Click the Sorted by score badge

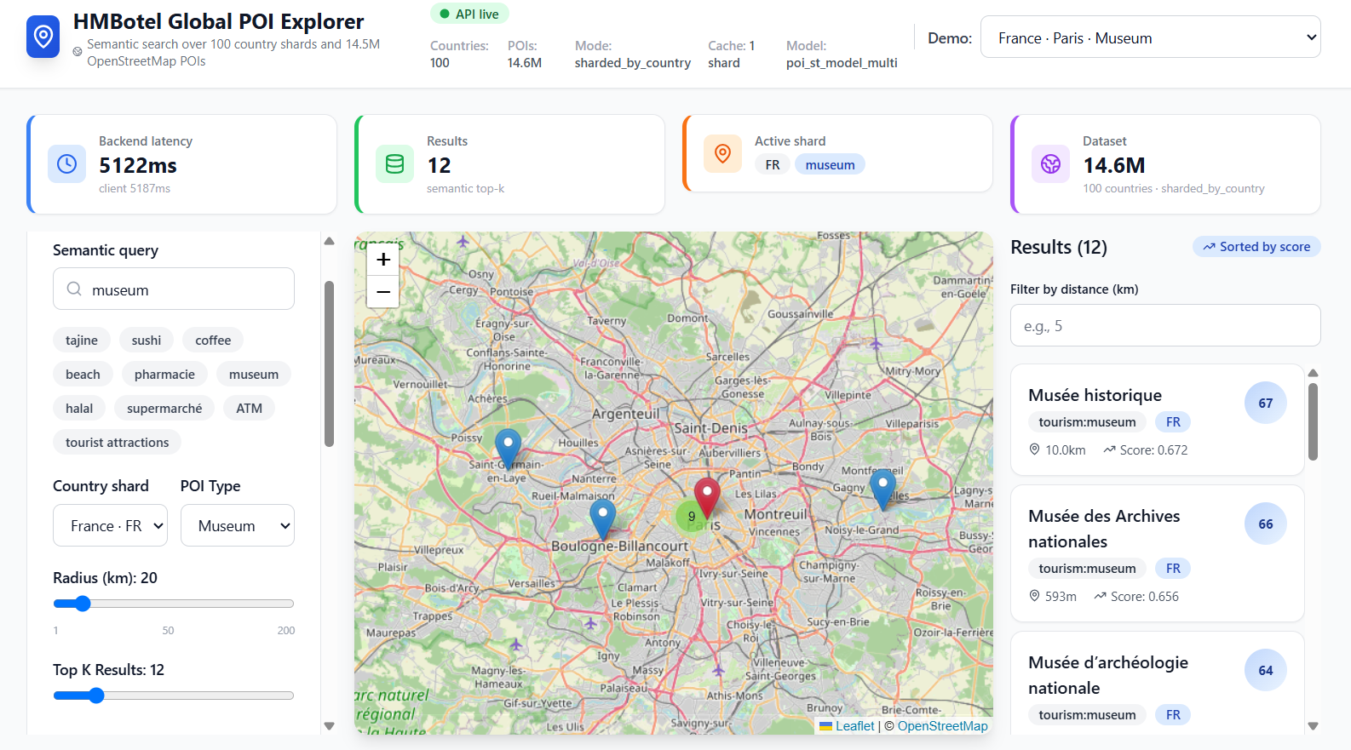1256,246
